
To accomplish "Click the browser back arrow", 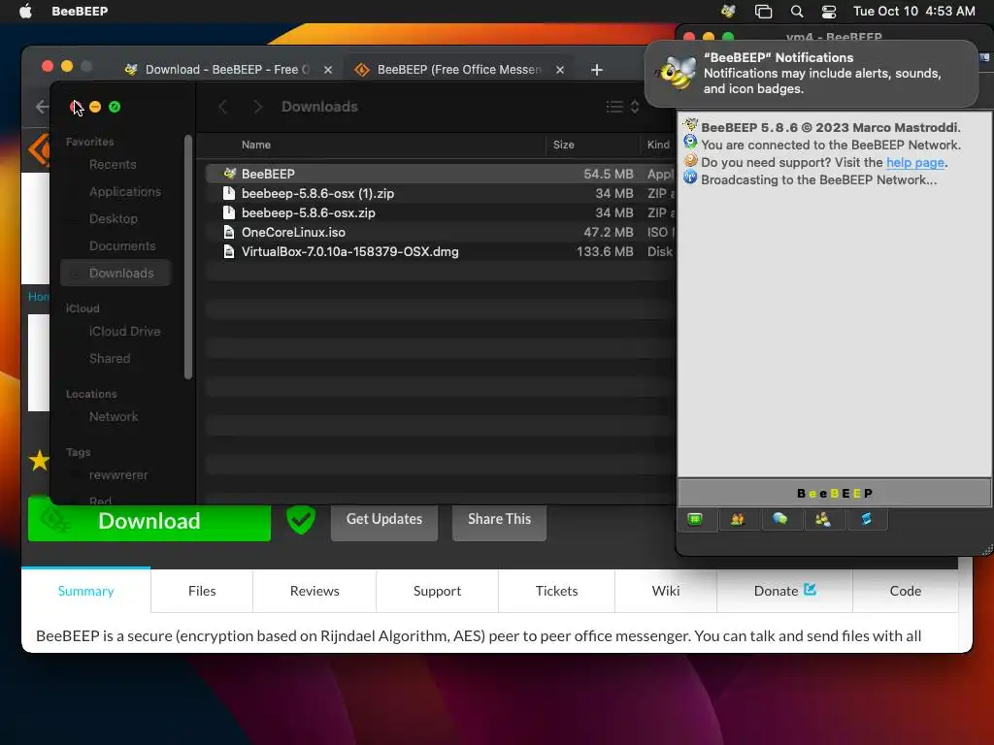I will click(x=42, y=107).
